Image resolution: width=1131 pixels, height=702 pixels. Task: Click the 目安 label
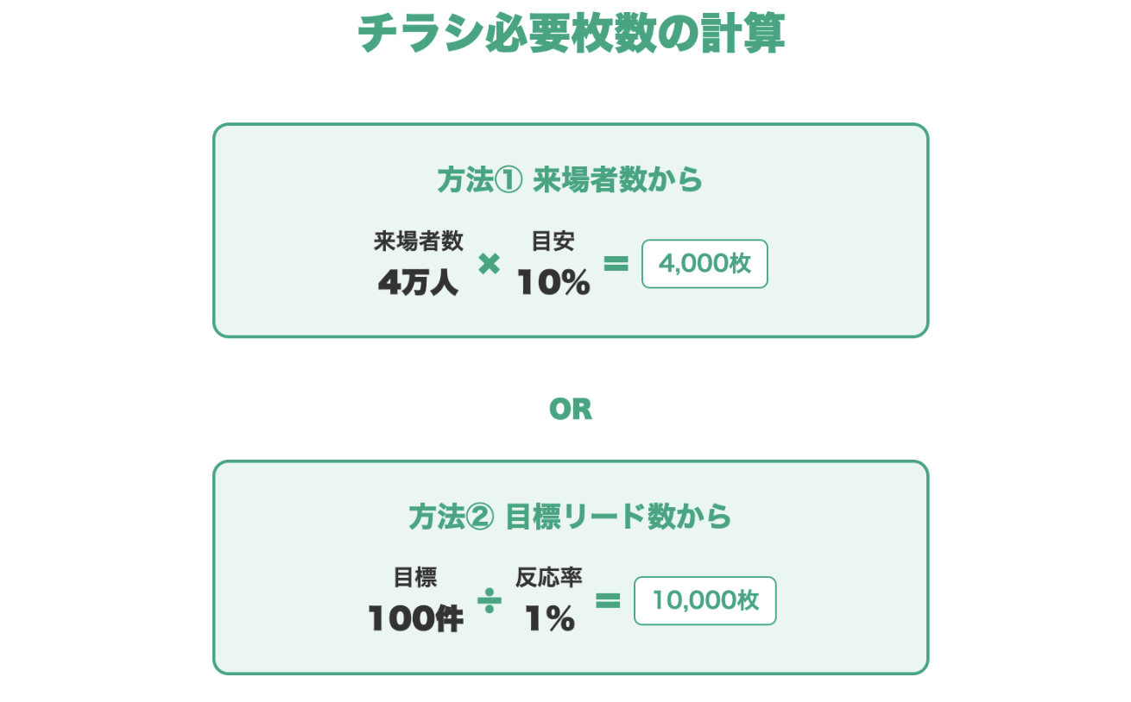[x=553, y=241]
